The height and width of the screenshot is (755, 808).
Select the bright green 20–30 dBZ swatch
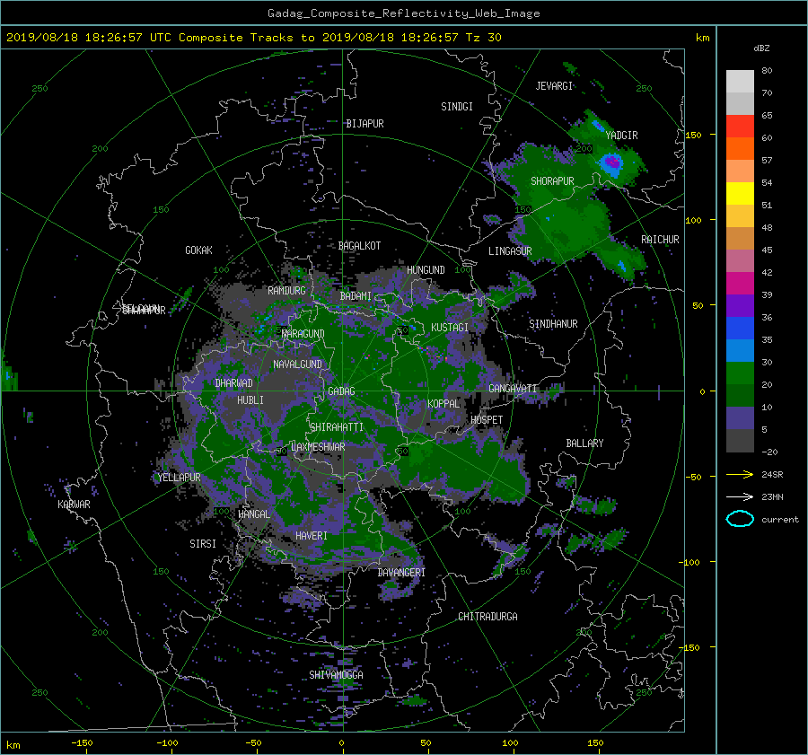pos(740,373)
